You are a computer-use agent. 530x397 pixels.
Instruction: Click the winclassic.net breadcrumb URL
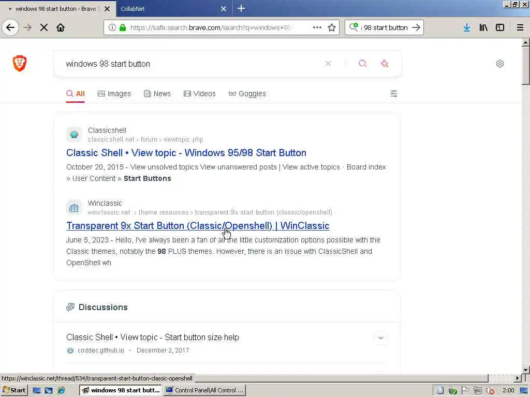click(x=210, y=212)
